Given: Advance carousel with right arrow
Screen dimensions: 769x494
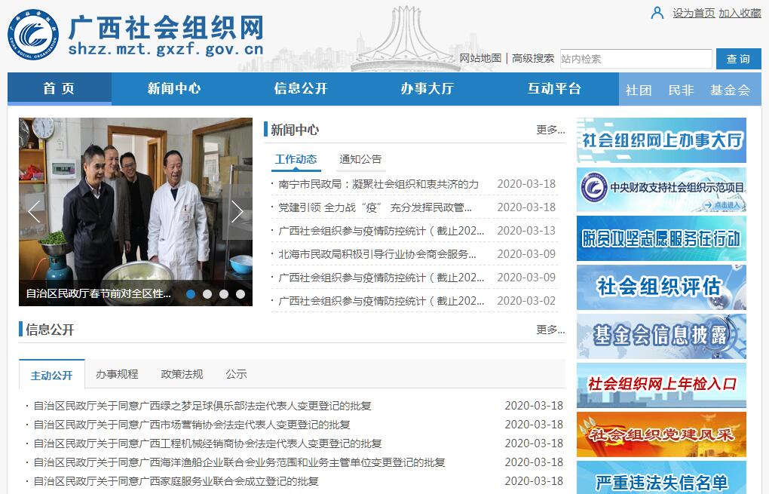Looking at the screenshot, I should (237, 212).
